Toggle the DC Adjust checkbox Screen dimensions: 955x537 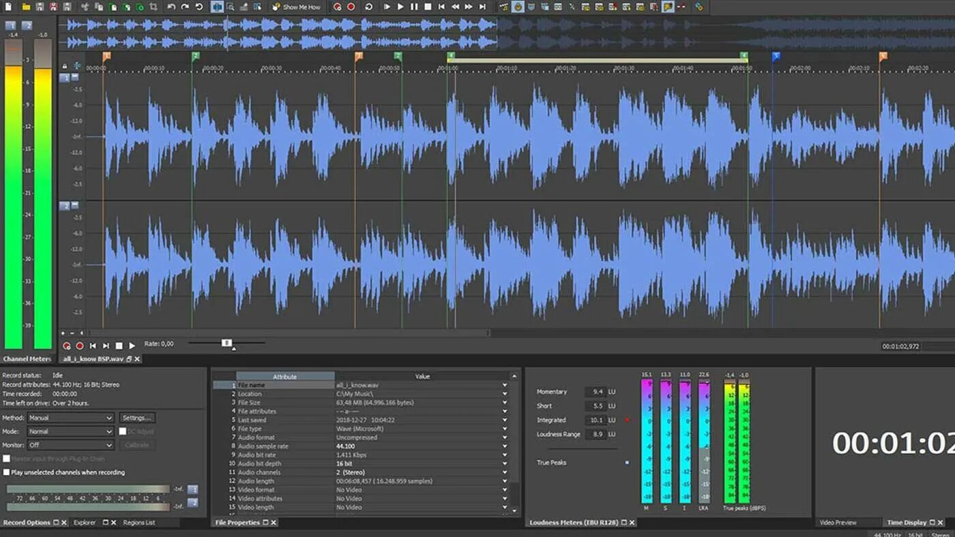point(123,431)
